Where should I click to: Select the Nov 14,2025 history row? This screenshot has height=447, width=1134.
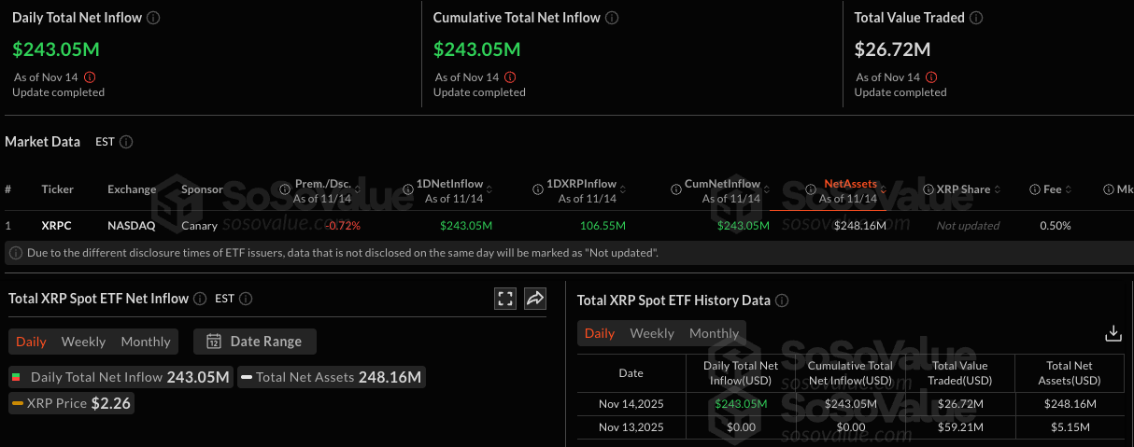pyautogui.click(x=631, y=403)
